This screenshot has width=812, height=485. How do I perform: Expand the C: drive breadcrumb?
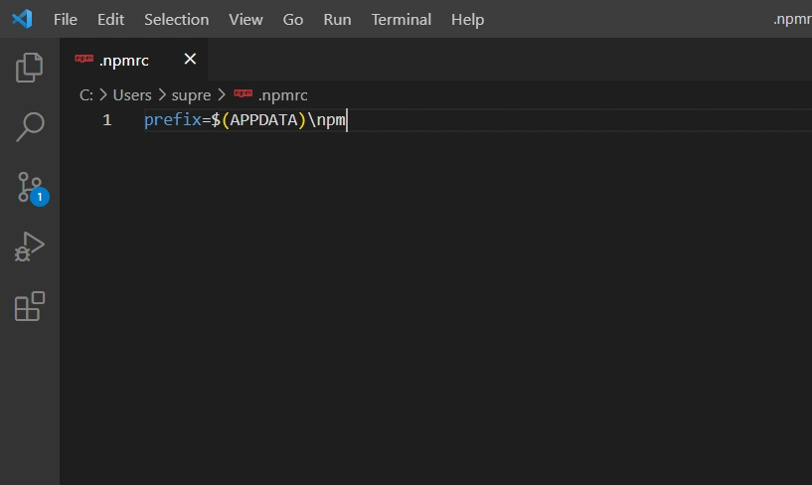(x=86, y=95)
